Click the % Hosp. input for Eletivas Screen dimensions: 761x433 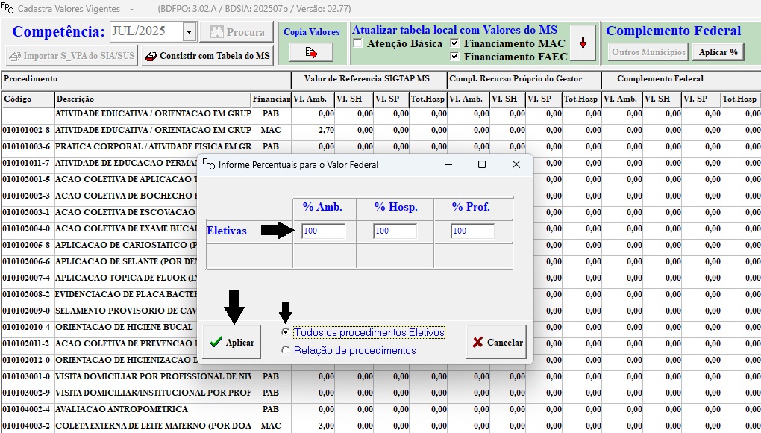[395, 231]
